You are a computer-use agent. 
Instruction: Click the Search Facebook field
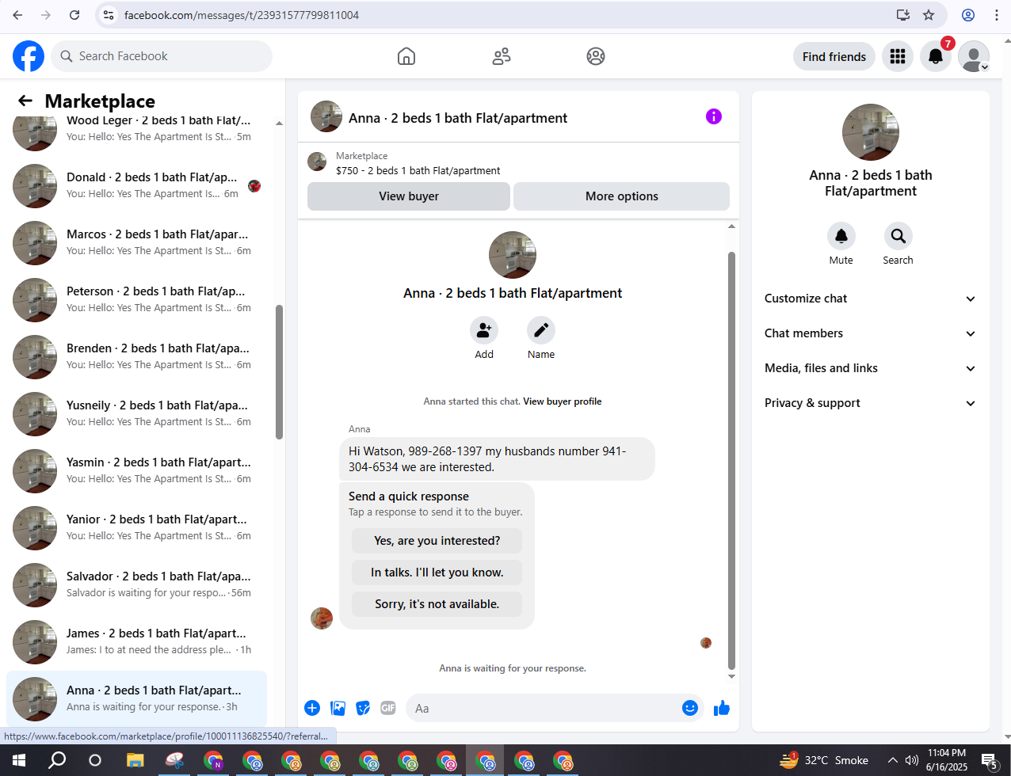coord(162,56)
